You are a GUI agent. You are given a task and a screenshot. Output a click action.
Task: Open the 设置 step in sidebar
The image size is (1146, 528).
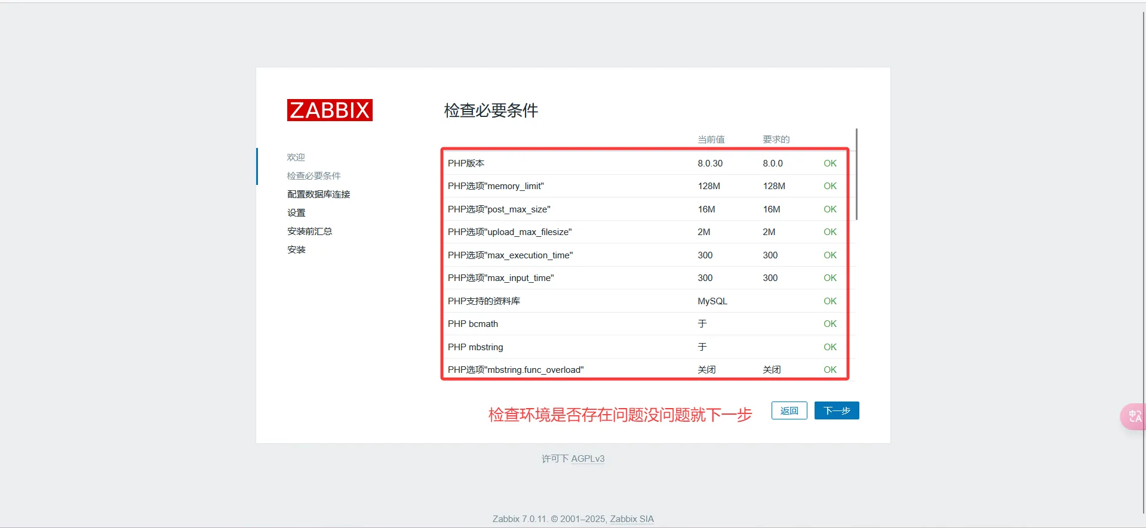pyautogui.click(x=296, y=212)
